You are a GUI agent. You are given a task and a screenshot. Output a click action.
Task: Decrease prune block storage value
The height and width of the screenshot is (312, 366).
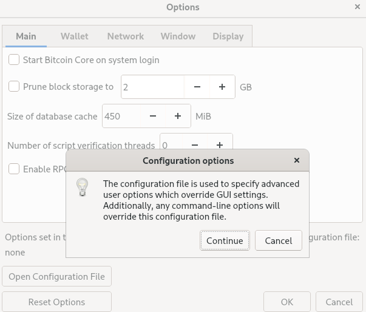coord(197,87)
